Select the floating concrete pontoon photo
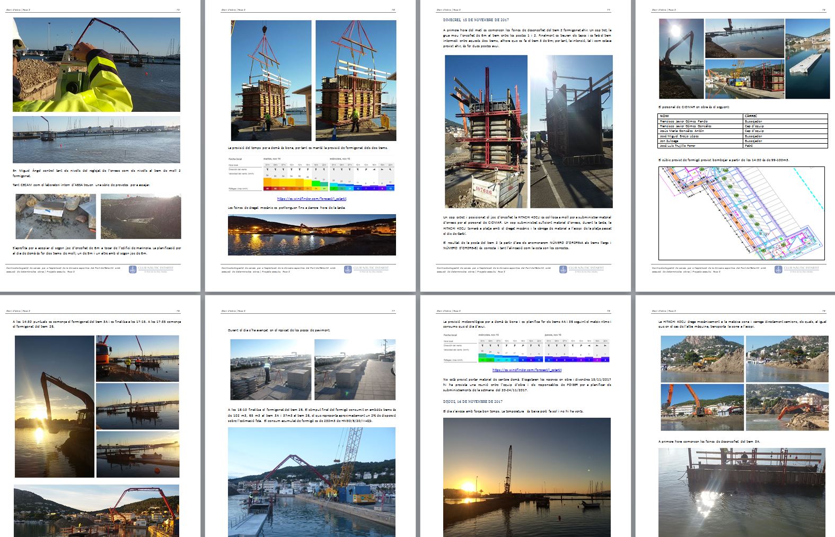835x537 pixels. click(807, 59)
